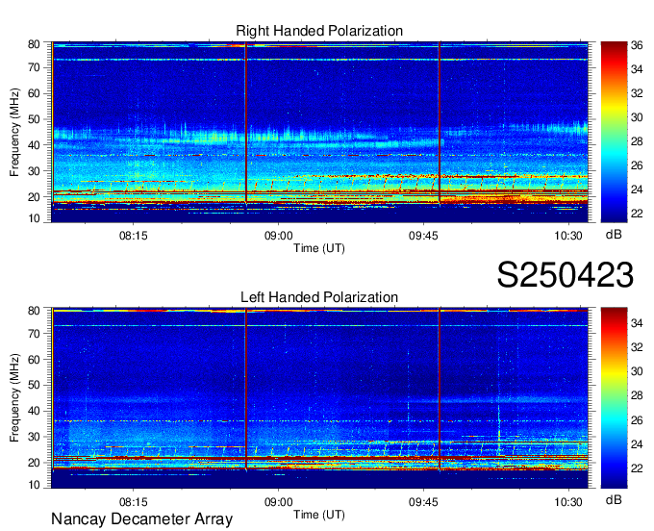This screenshot has width=654, height=531.
Task: Click 09:45 tick of Right Handed plot
Action: click(423, 236)
